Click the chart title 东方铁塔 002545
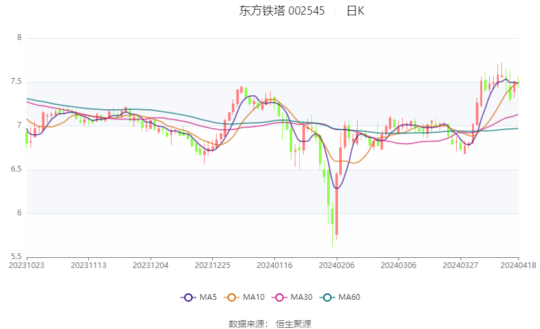Screen dimensions: 540x329 281,11
